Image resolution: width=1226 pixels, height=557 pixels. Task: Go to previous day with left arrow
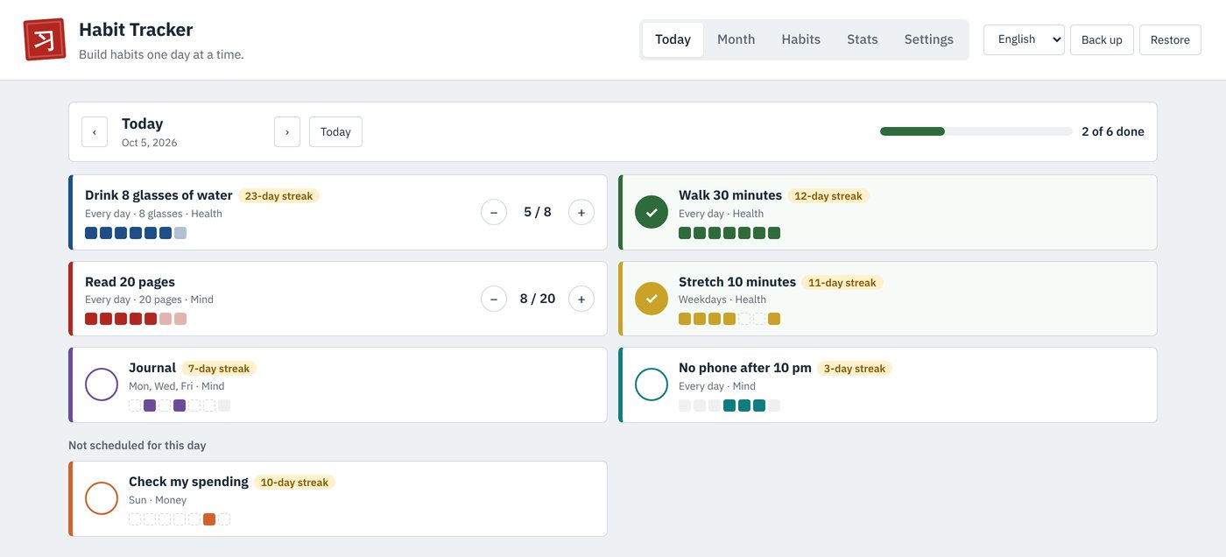(x=95, y=132)
